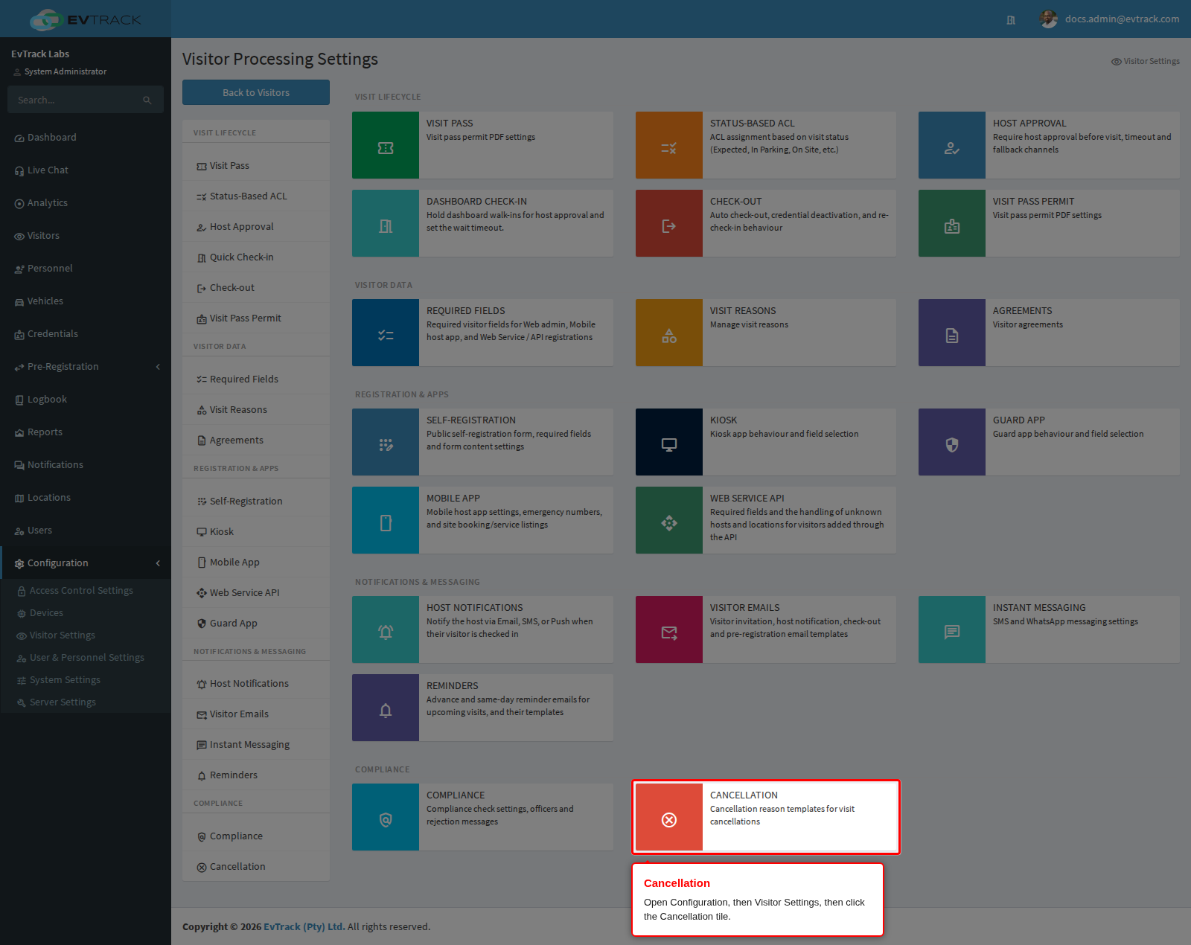Screen dimensions: 1191x945
Task: Click the Guard App shield icon
Action: pos(951,442)
